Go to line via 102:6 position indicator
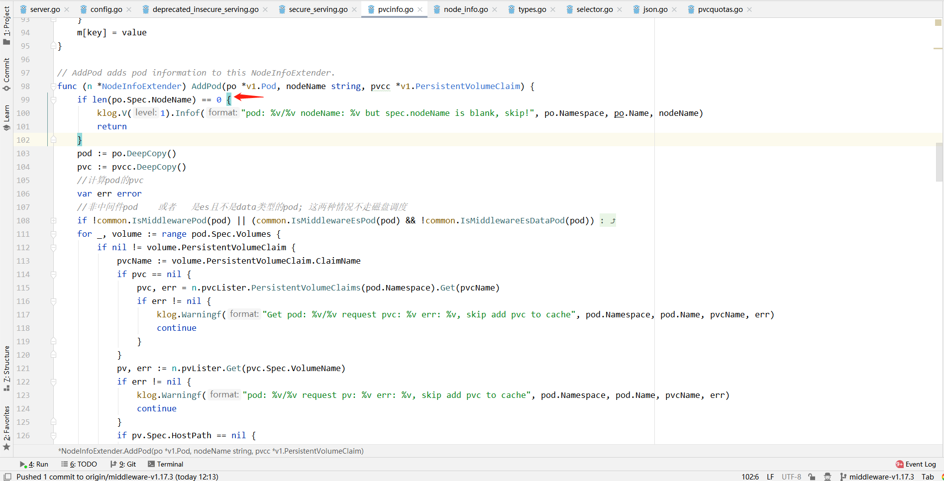The width and height of the screenshot is (944, 481). pos(750,477)
